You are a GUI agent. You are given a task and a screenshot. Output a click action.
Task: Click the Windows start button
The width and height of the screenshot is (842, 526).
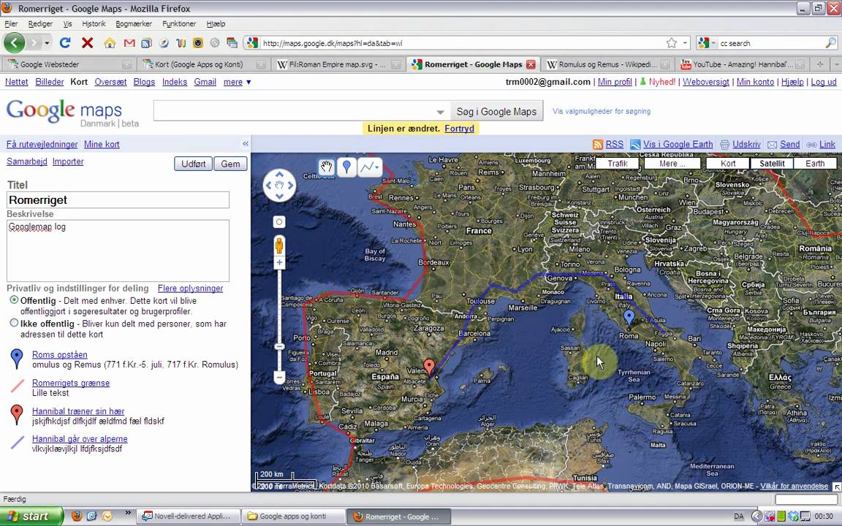[x=31, y=517]
